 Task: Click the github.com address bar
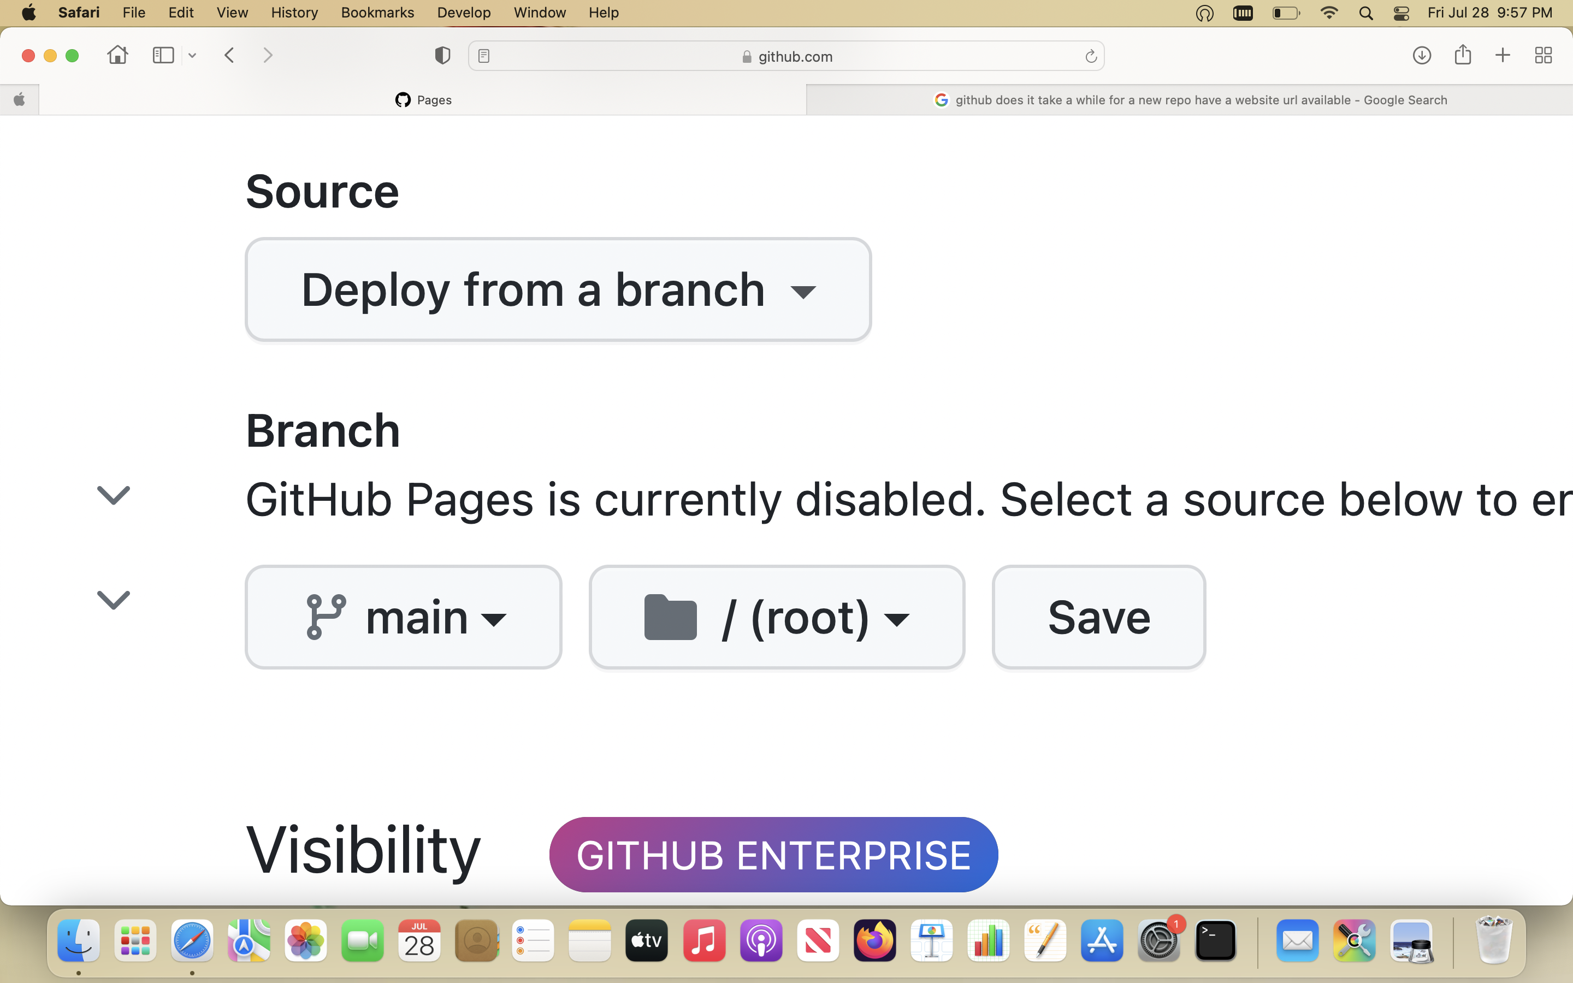[786, 57]
